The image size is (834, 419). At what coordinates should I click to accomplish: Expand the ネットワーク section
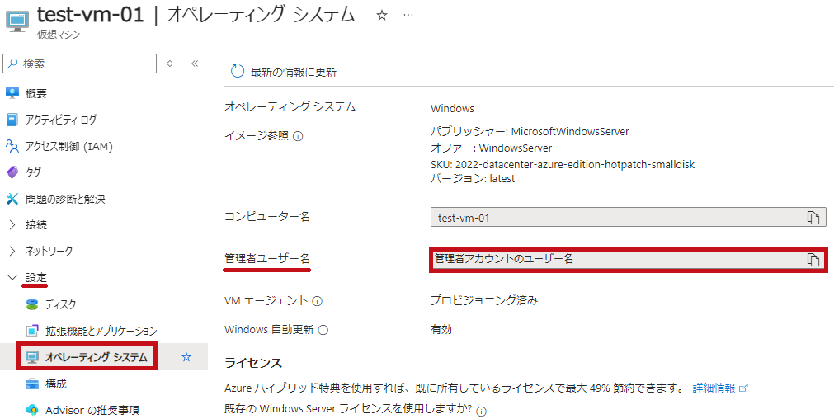pos(12,251)
